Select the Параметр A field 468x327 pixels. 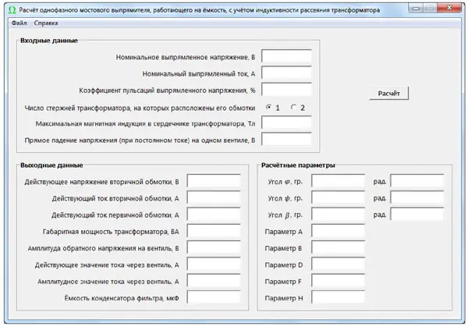point(338,232)
